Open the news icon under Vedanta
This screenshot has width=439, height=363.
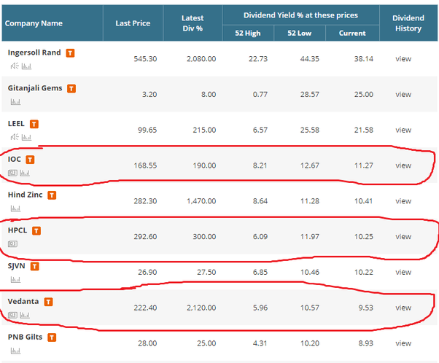[x=12, y=315]
